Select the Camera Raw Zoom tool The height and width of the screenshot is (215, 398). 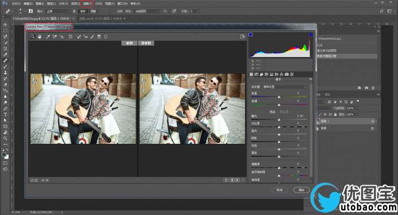pos(33,37)
